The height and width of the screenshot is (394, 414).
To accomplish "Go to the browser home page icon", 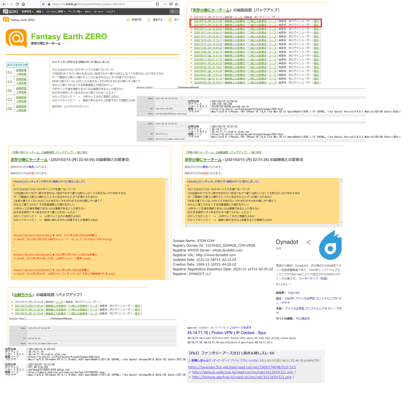I will [x=23, y=4].
